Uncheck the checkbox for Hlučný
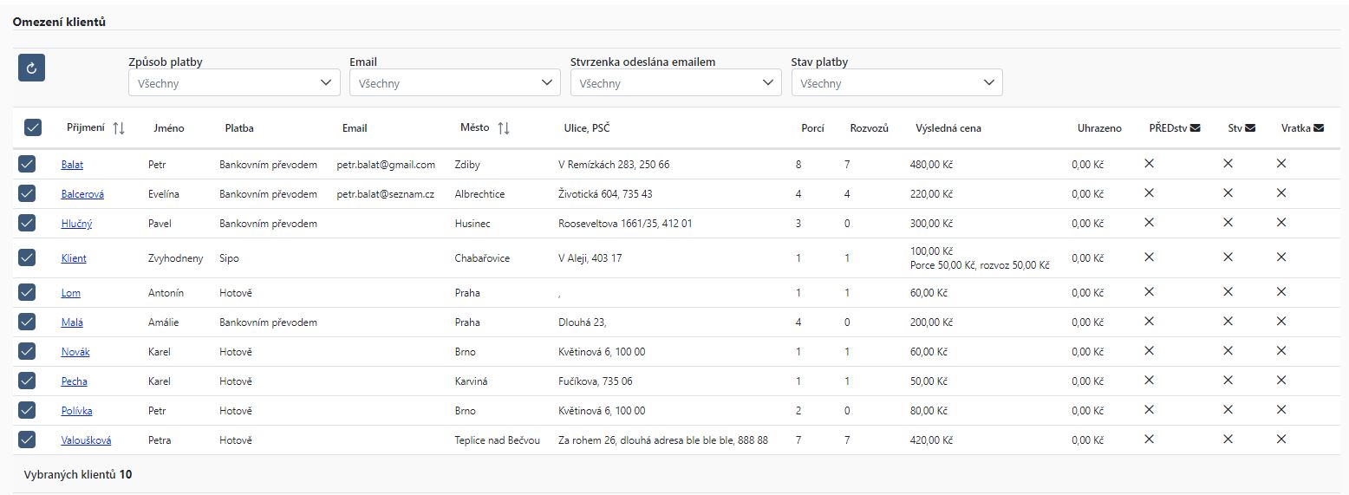The height and width of the screenshot is (495, 1349). [x=27, y=223]
